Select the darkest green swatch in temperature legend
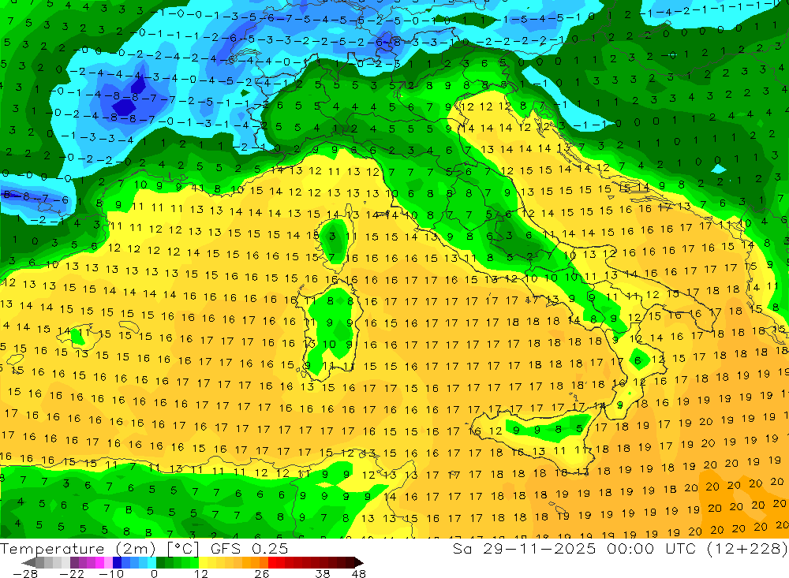The height and width of the screenshot is (578, 789). 160,562
